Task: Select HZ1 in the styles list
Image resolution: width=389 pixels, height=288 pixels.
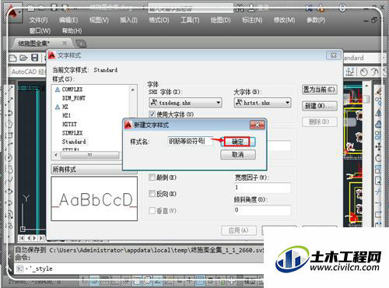Action: pos(66,115)
